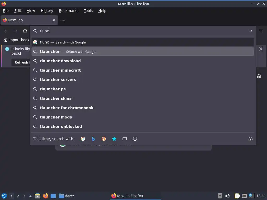Open the Firefox hamburger application menu

click(261, 31)
